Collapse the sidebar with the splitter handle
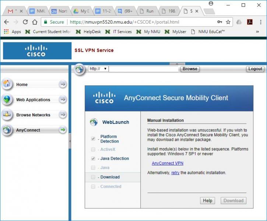Viewport: 267px width, 221px height. pyautogui.click(x=70, y=141)
